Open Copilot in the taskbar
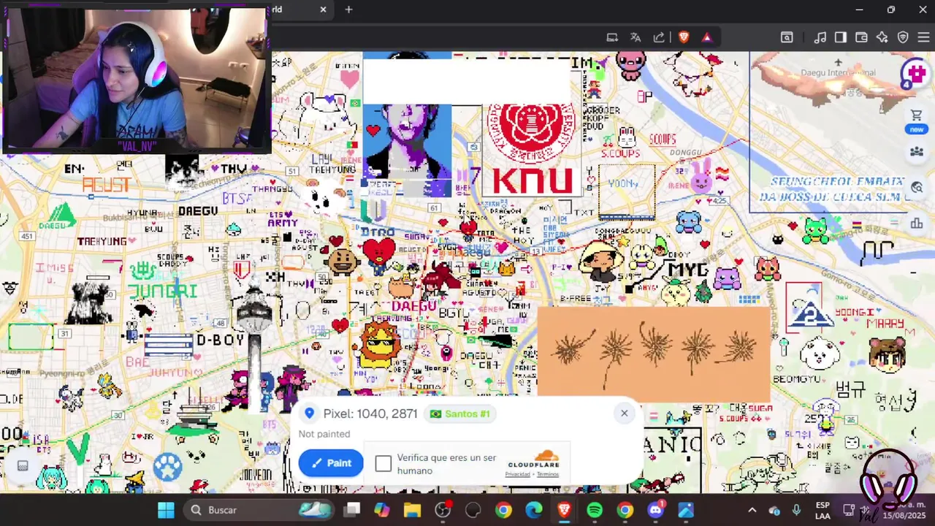935x526 pixels. click(x=382, y=510)
